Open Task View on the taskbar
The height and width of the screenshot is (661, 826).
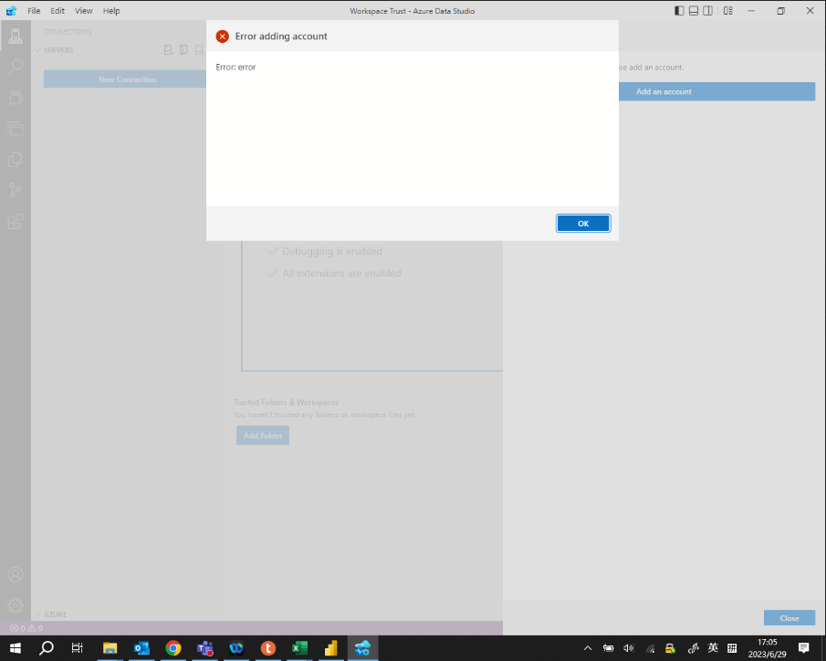click(78, 648)
